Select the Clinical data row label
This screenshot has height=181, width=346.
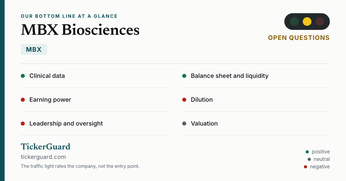coord(47,76)
